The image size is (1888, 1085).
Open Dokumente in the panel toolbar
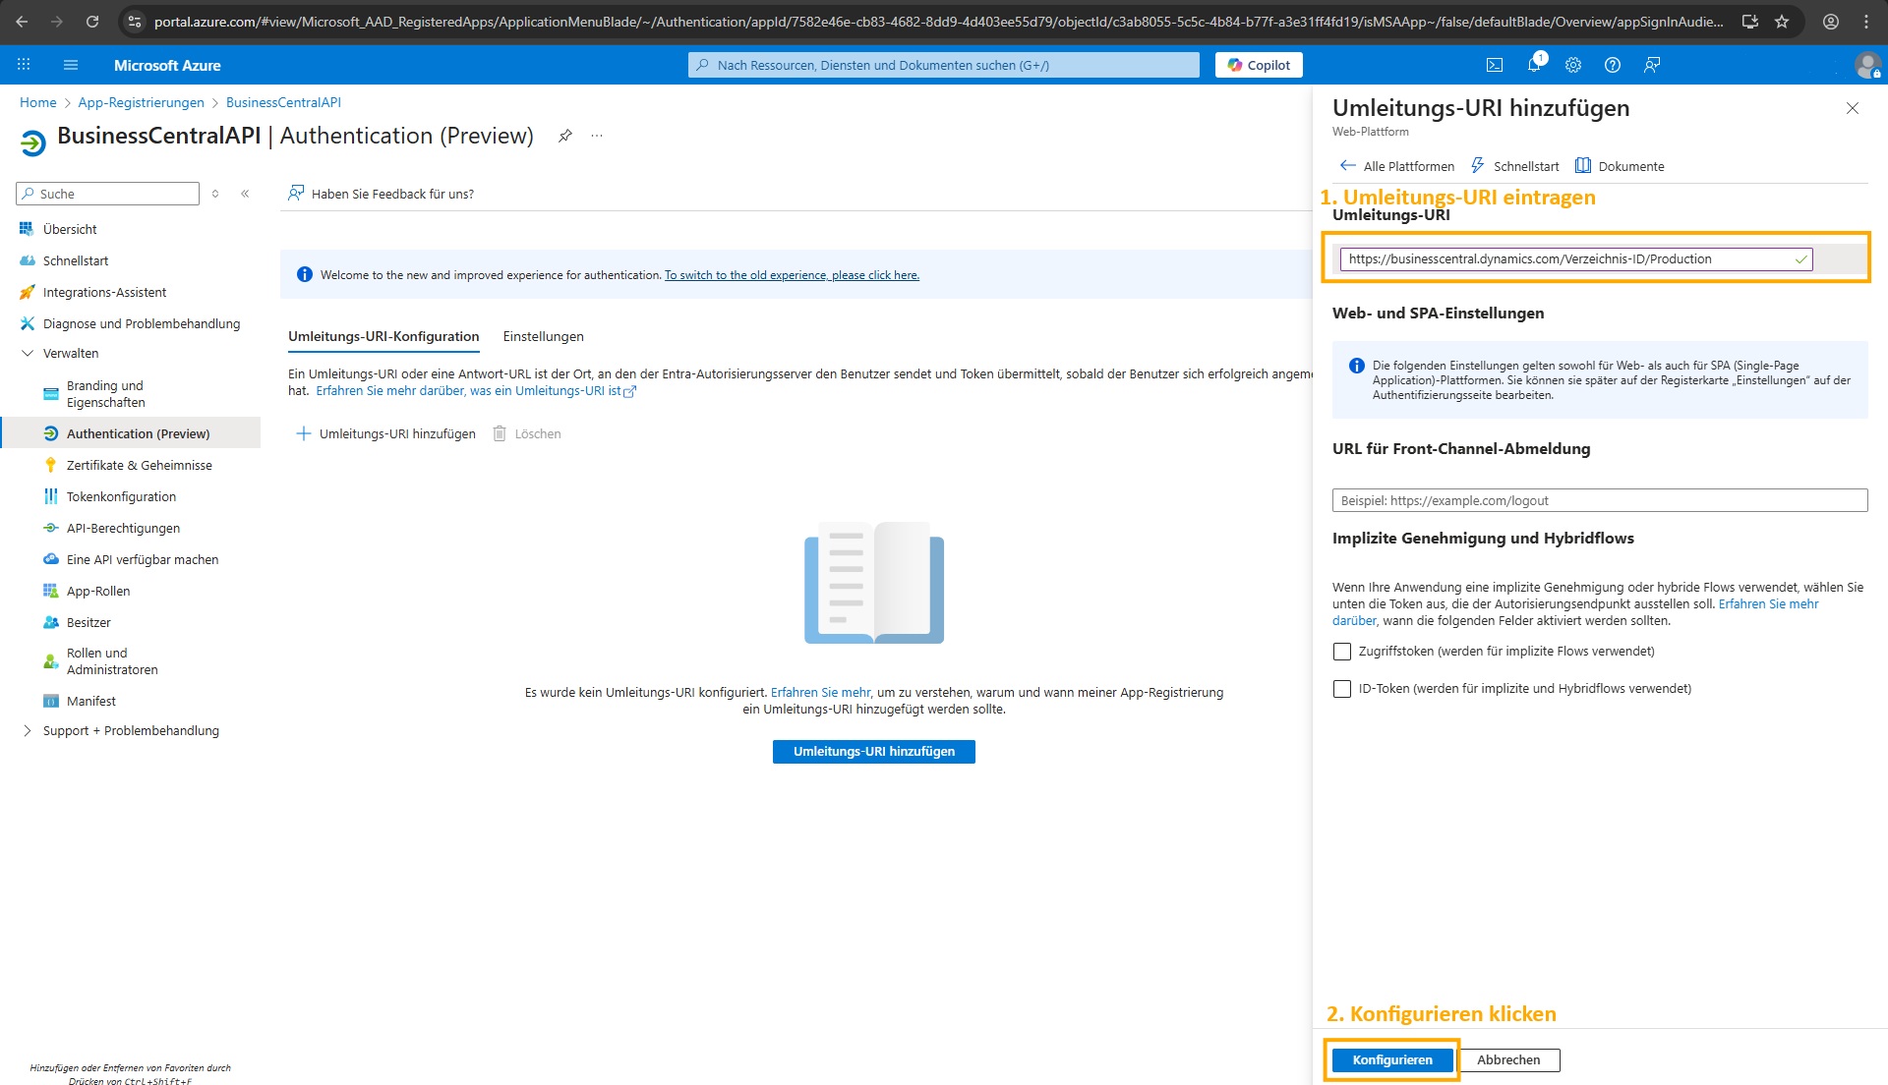[x=1620, y=166]
